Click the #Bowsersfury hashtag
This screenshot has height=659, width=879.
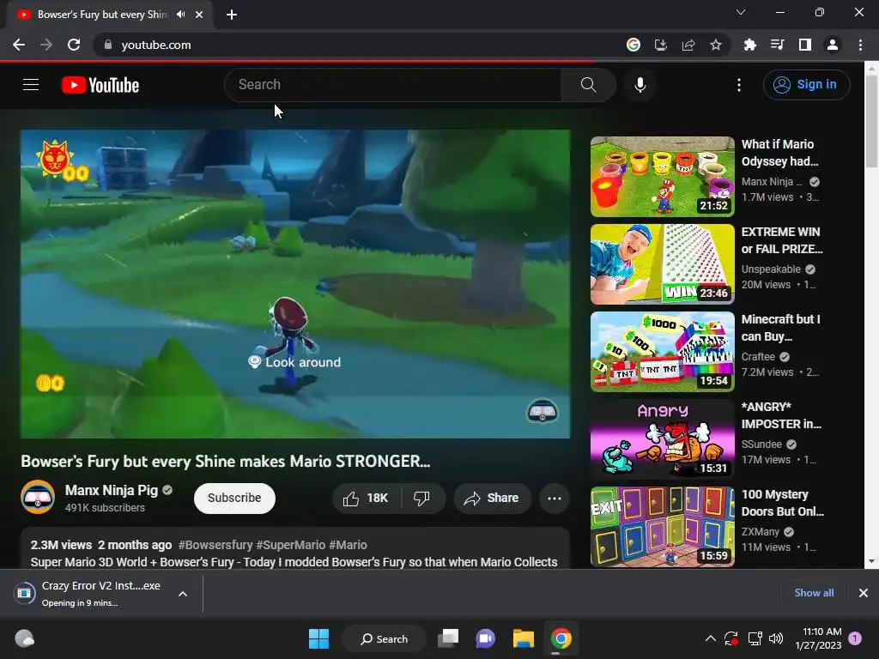click(215, 545)
